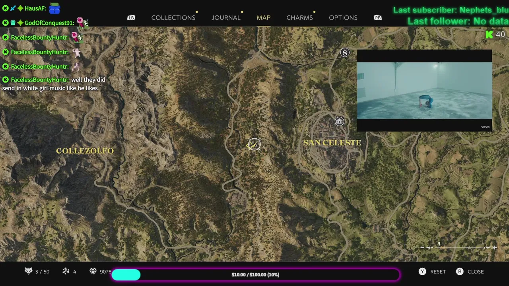
Task: Click the 'Last subscriber: Nephets_blu' text
Action: (451, 10)
